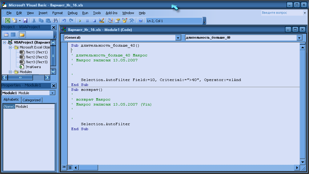Click the Undo arrow icon

pos(64,21)
